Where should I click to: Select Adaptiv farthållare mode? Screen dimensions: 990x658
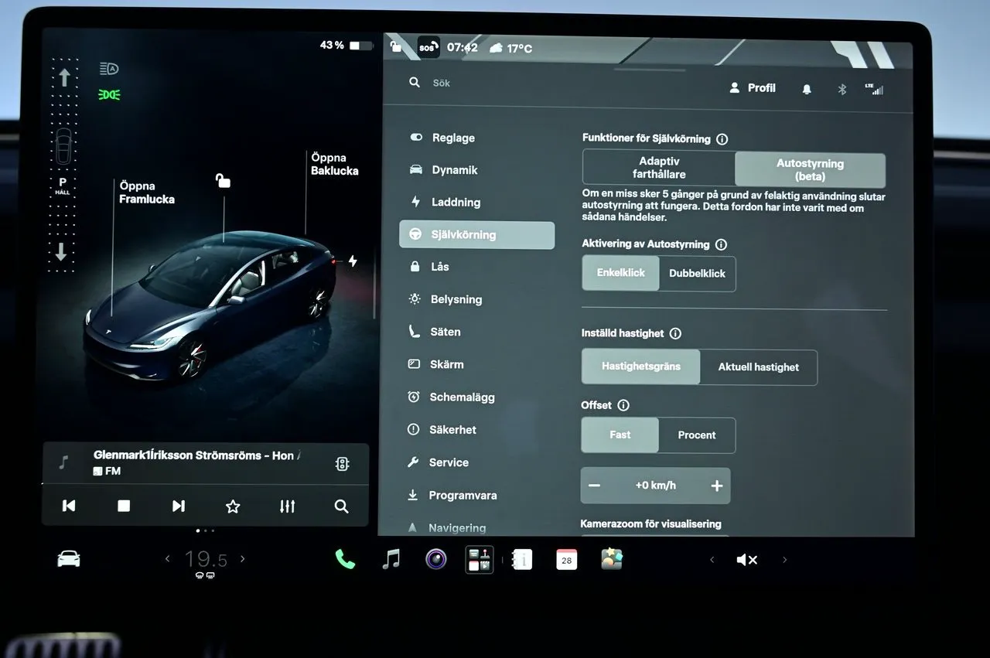pos(659,168)
